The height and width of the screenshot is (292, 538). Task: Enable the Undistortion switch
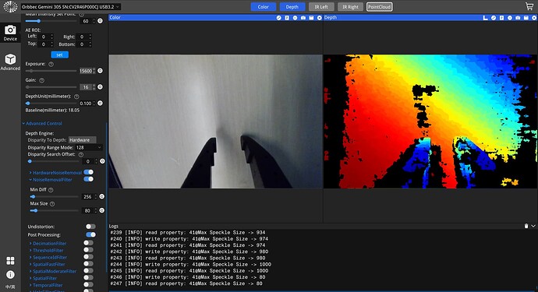(90, 227)
